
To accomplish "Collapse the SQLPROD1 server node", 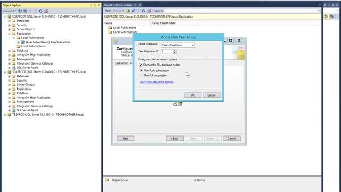I will [5, 17].
